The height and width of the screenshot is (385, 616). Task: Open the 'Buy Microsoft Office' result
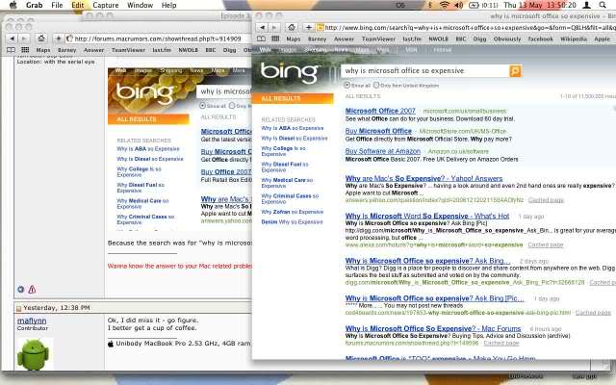378,131
